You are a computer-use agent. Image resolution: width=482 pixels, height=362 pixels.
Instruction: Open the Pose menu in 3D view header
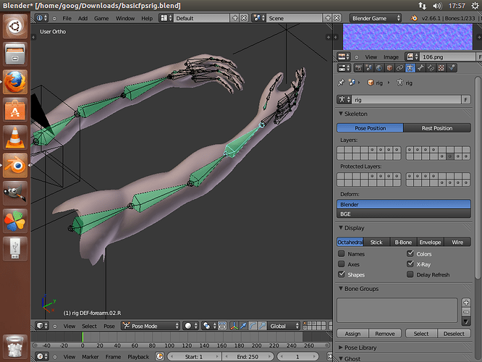pos(109,326)
